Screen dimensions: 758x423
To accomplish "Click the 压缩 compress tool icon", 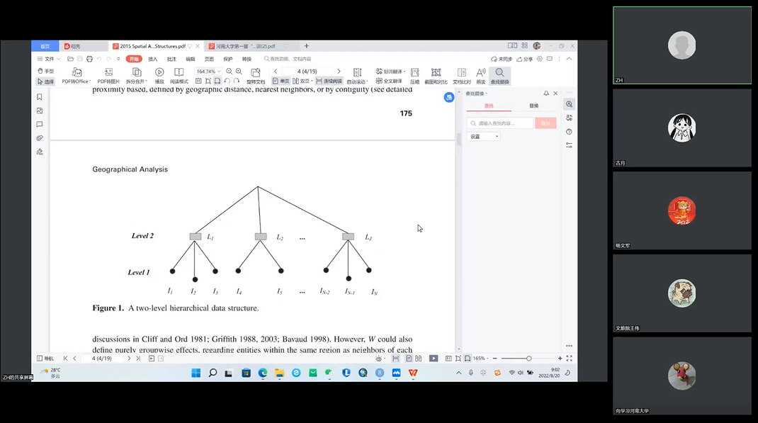I will [414, 72].
